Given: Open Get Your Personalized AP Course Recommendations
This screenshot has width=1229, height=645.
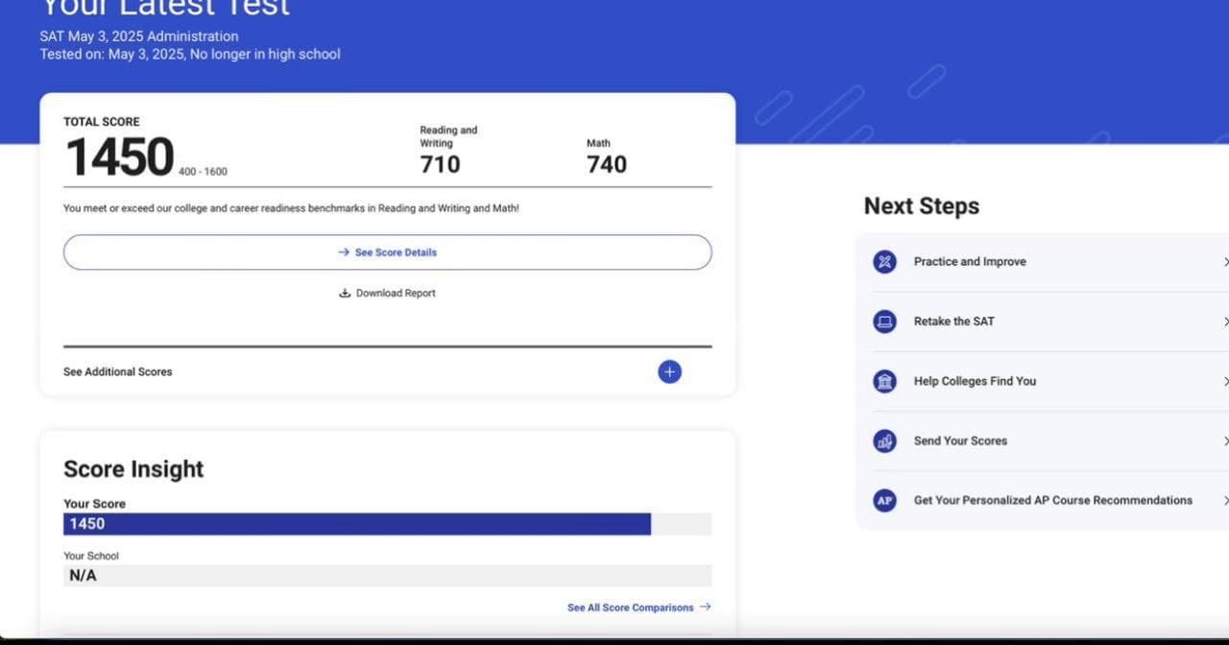Looking at the screenshot, I should (x=1052, y=500).
